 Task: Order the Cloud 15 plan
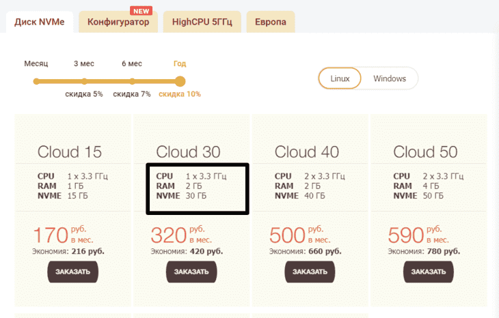coord(73,272)
